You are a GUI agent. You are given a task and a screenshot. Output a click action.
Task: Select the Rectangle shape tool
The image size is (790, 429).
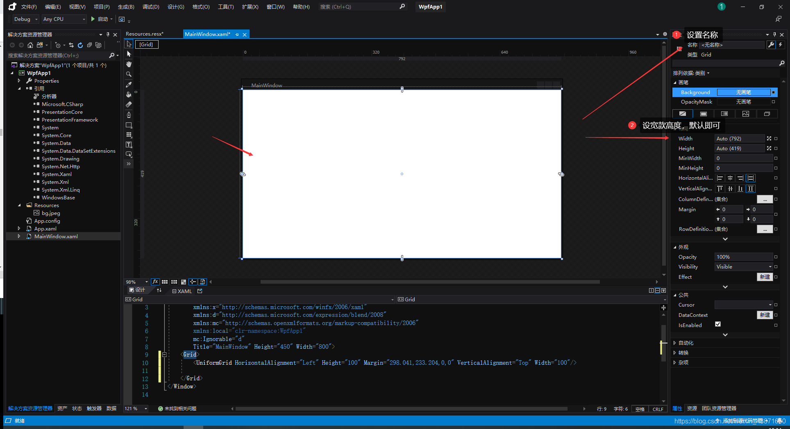tap(129, 125)
